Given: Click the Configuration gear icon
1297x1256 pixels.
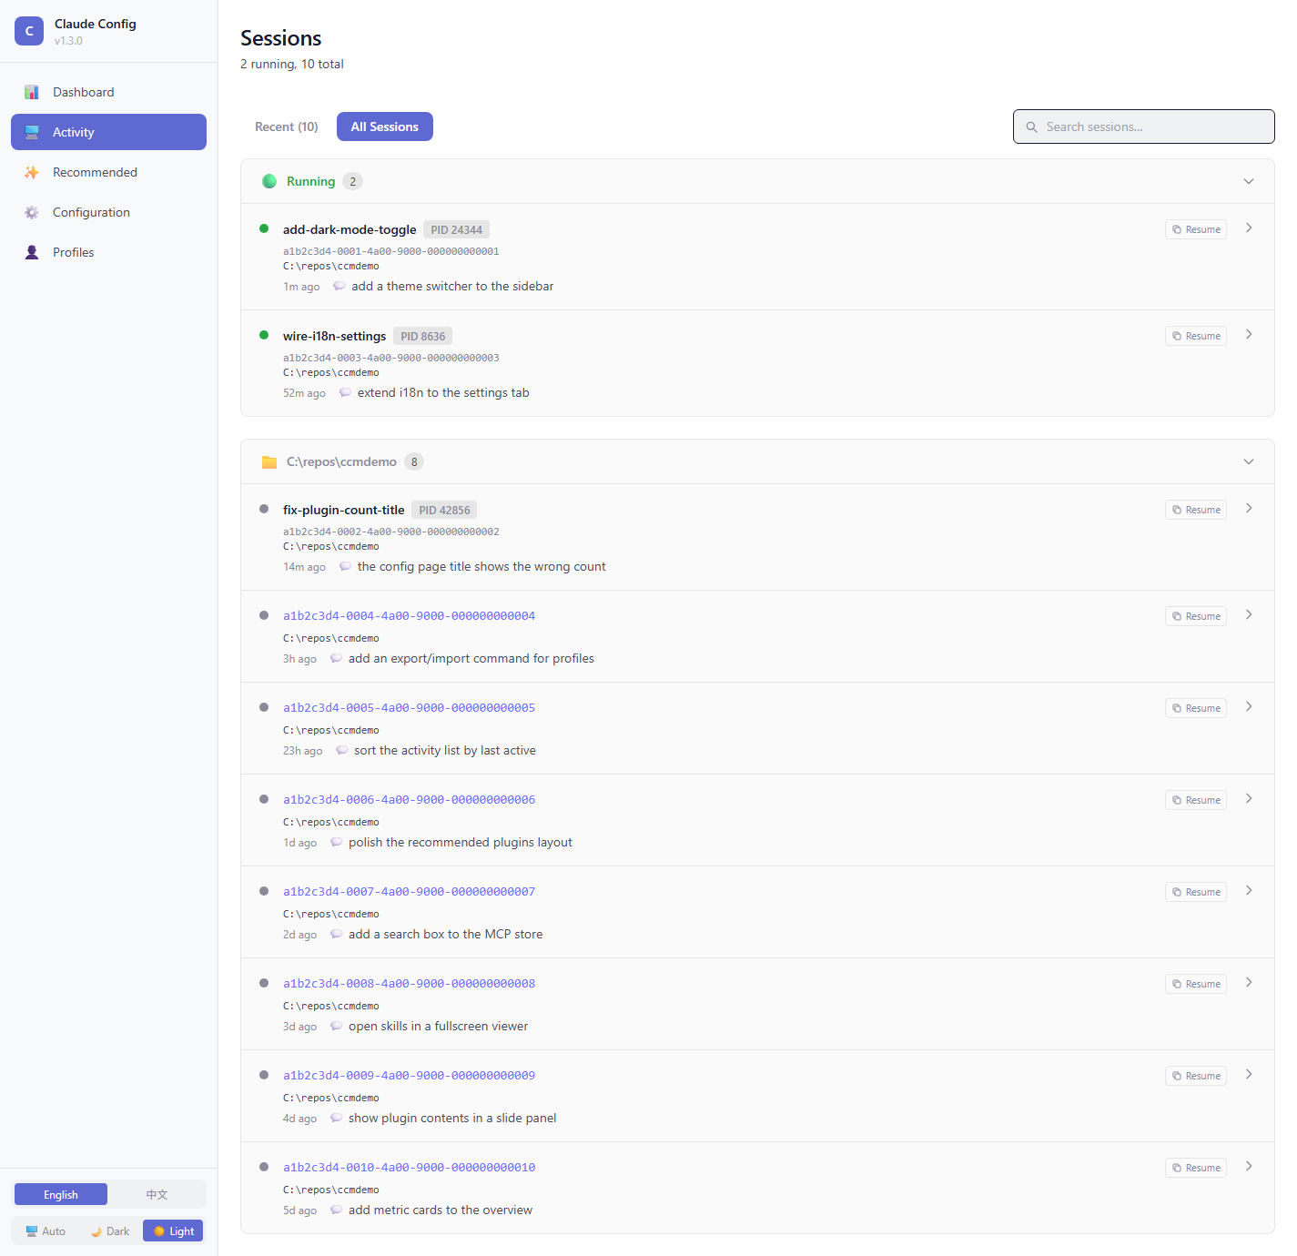Looking at the screenshot, I should (32, 212).
